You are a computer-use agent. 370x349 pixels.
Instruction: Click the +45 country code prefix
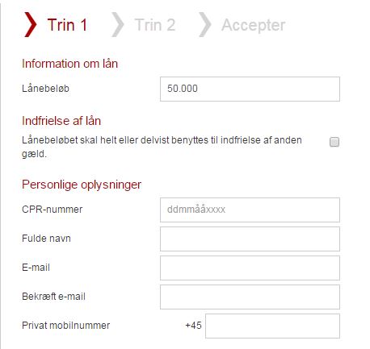[193, 326]
